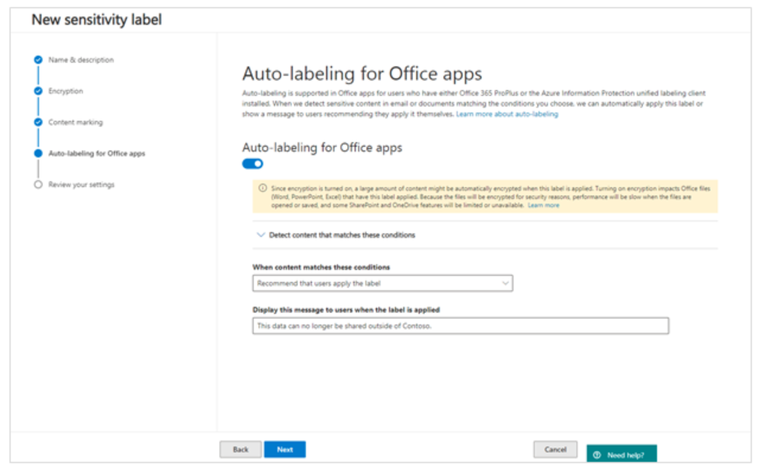
Task: Click the Review your settings empty circle
Action: coord(39,185)
